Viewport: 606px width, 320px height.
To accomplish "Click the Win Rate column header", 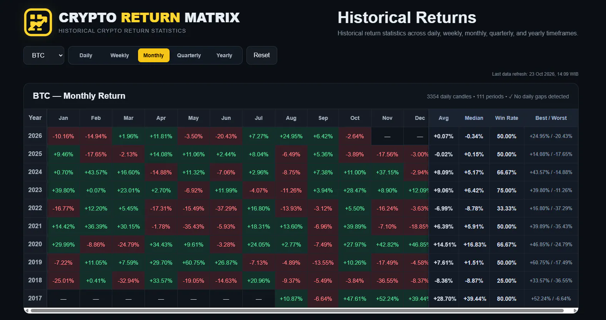I will [507, 118].
